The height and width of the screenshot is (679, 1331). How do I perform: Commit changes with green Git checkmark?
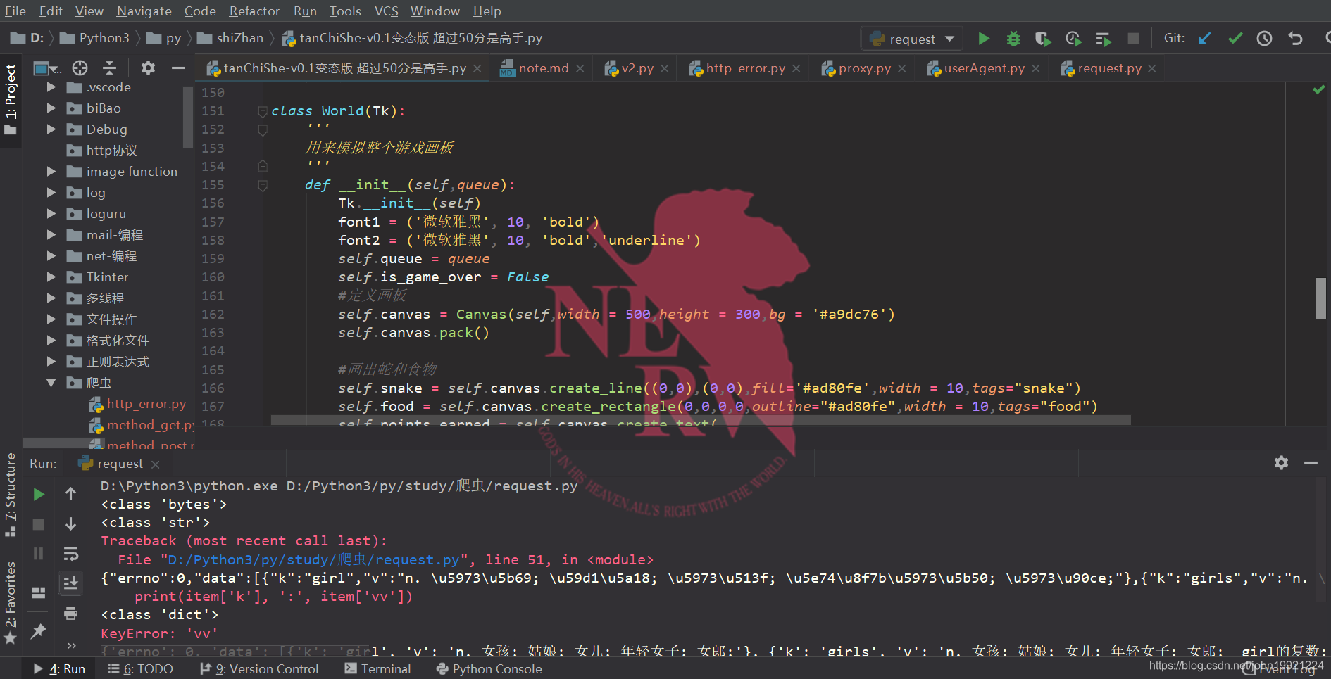1235,39
